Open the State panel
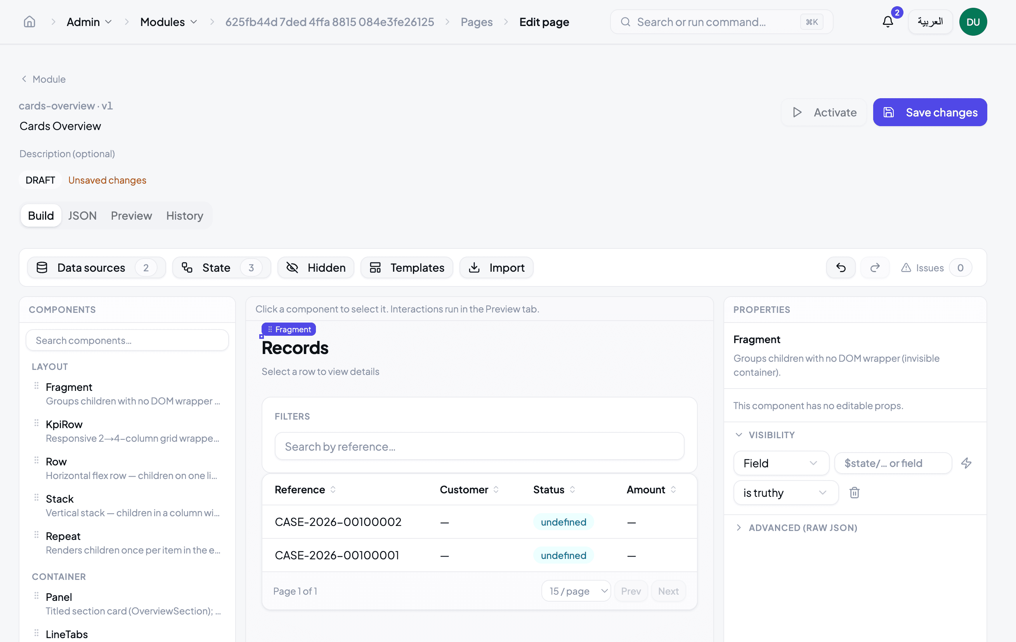This screenshot has width=1016, height=642. tap(222, 267)
